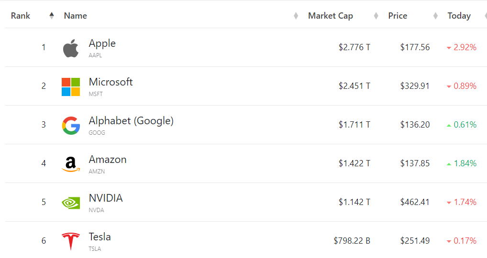Open the NVIDIA company name link

click(x=106, y=198)
